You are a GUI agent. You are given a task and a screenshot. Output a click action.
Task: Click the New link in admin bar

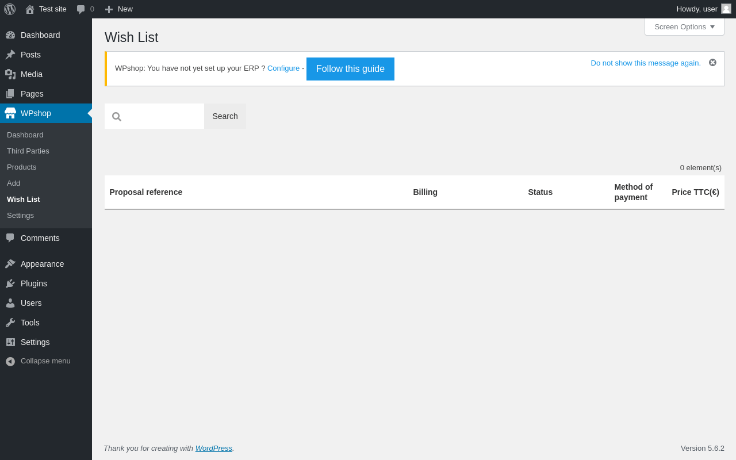point(125,9)
